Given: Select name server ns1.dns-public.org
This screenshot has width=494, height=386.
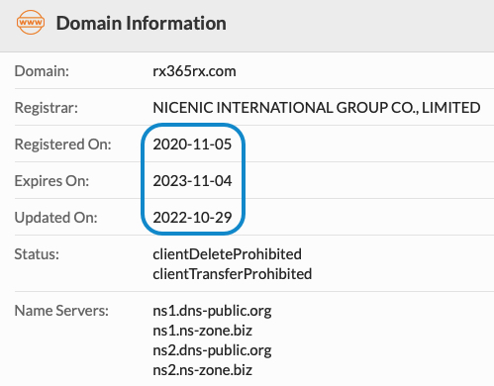Looking at the screenshot, I should [212, 311].
